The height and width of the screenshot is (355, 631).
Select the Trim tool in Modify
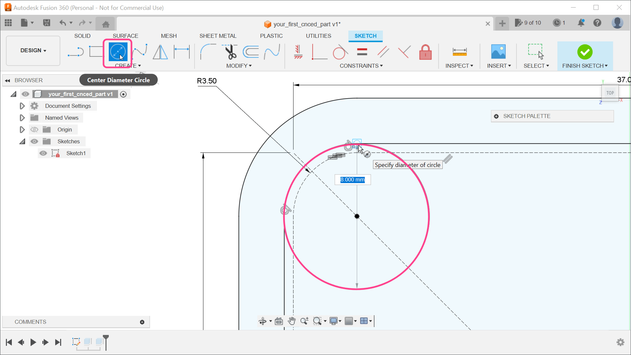pyautogui.click(x=230, y=52)
